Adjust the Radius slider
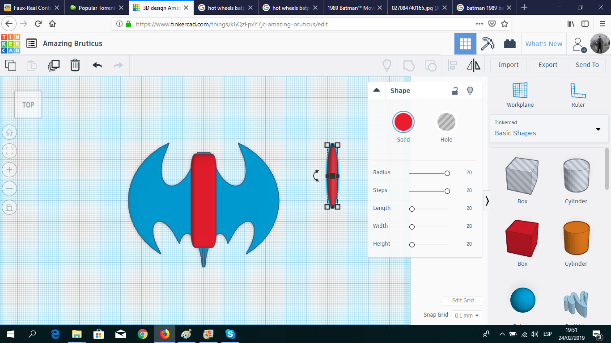Image resolution: width=611 pixels, height=343 pixels. tap(447, 172)
